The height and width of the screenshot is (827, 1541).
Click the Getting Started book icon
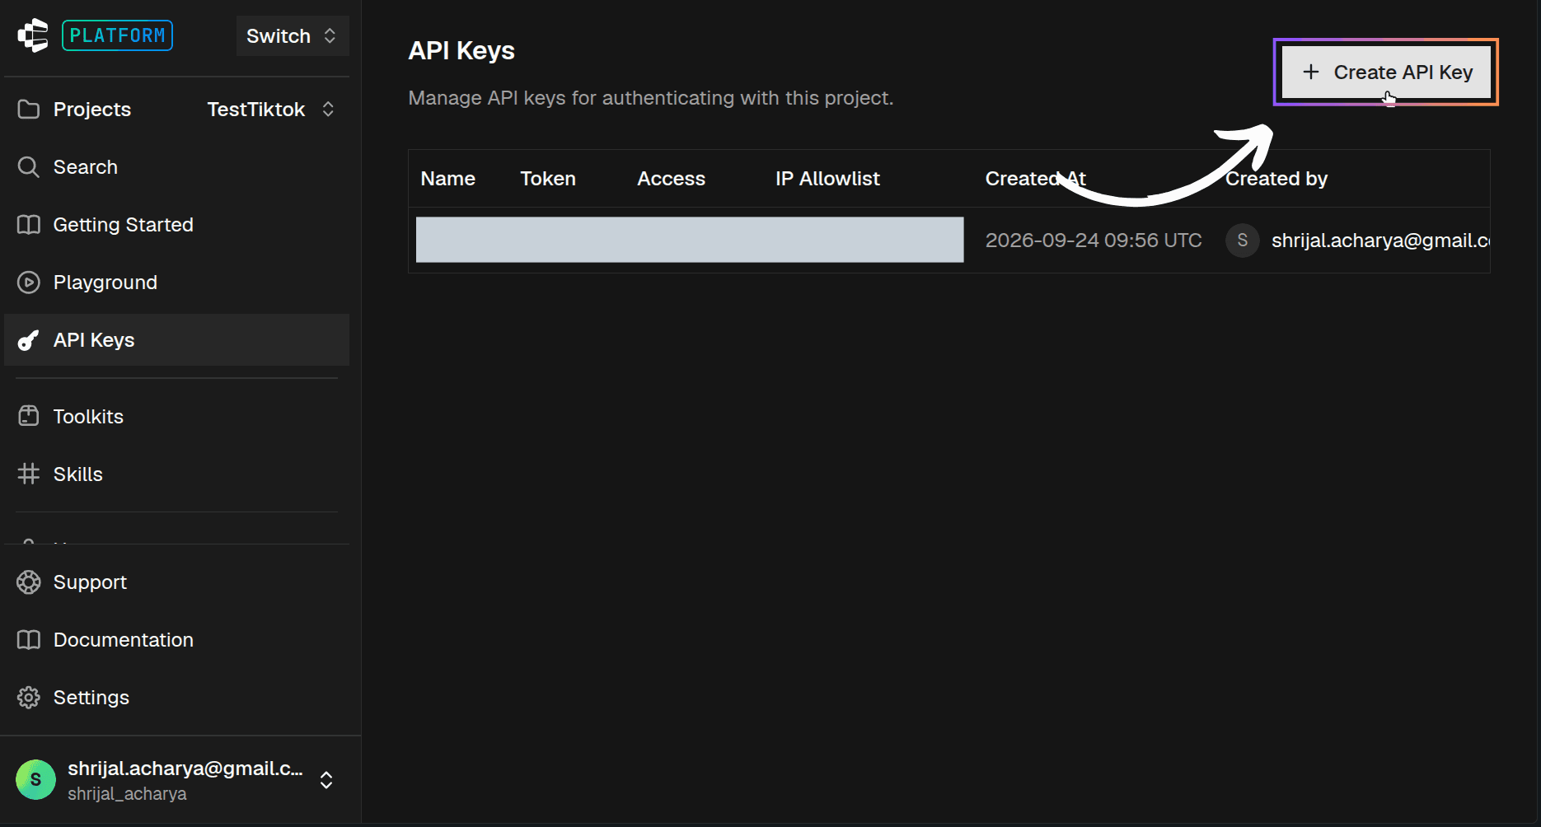29,225
